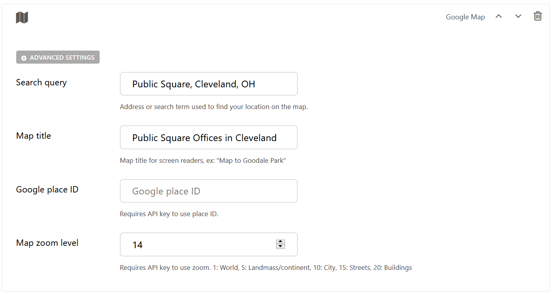Move the Google Map block down

tap(518, 16)
